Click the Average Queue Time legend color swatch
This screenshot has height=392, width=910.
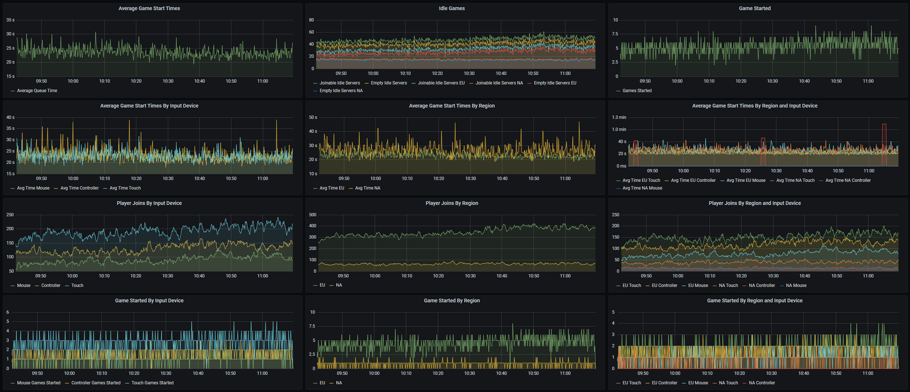coord(13,91)
